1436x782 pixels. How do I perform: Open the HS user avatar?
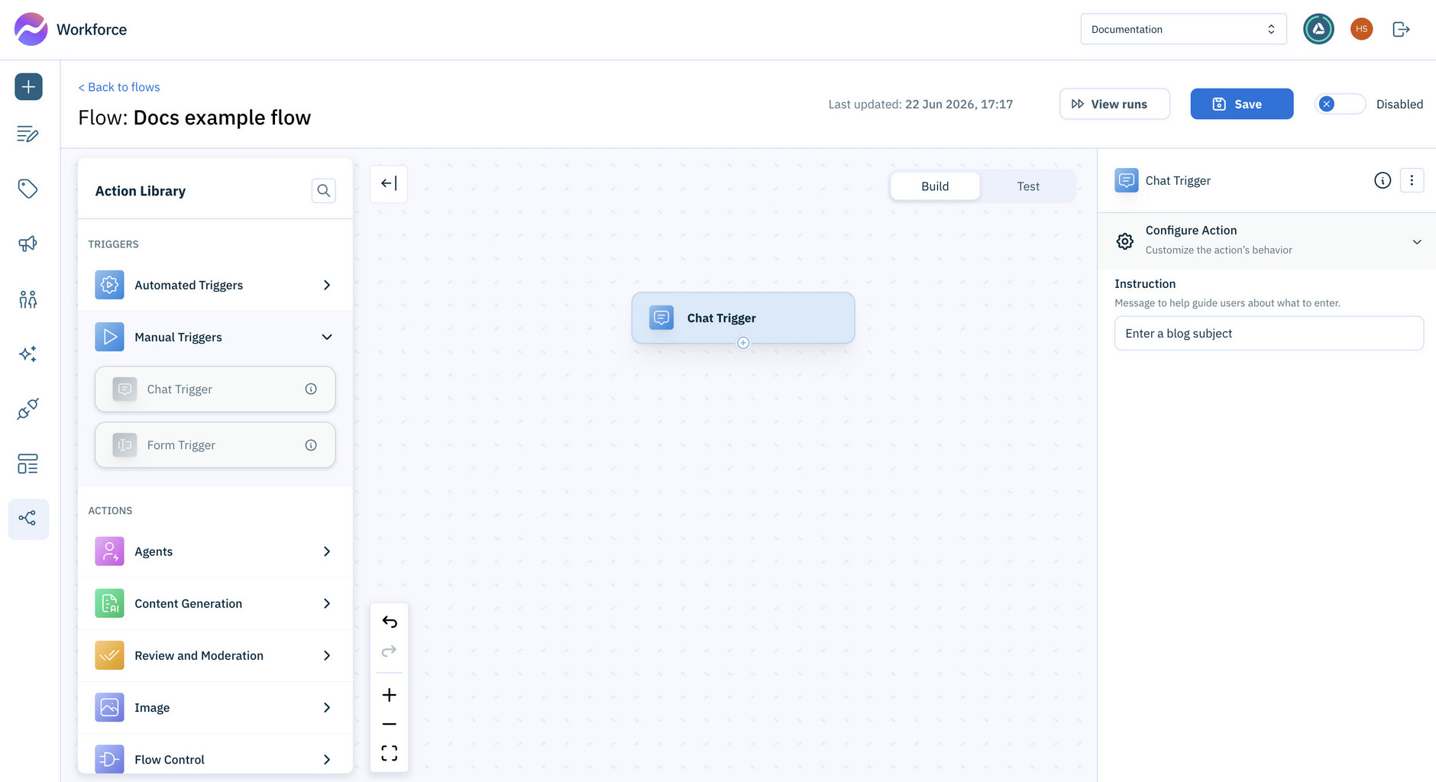(1361, 29)
